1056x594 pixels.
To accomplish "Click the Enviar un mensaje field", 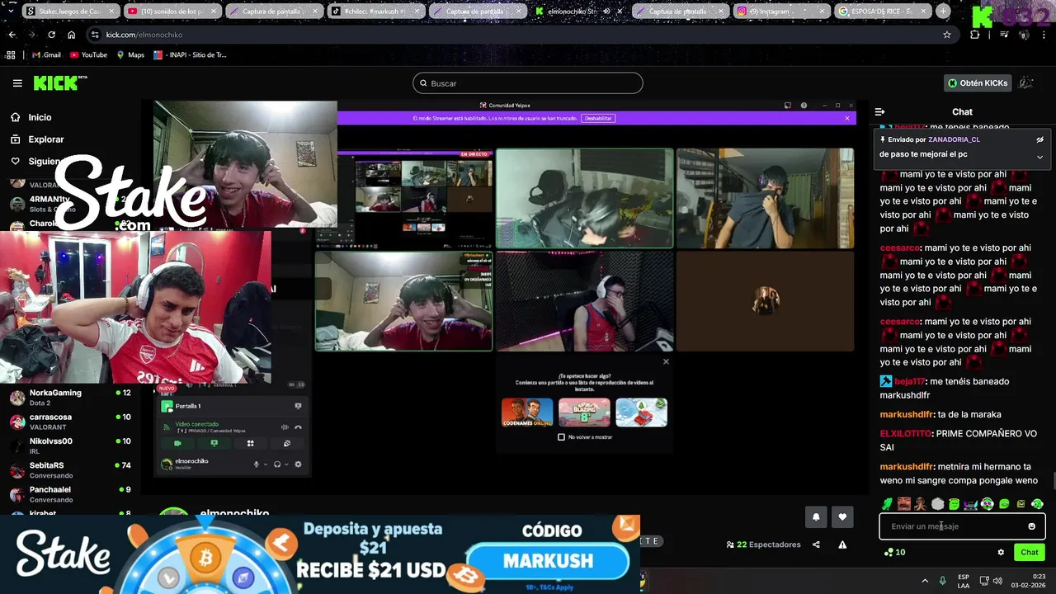I will (962, 526).
